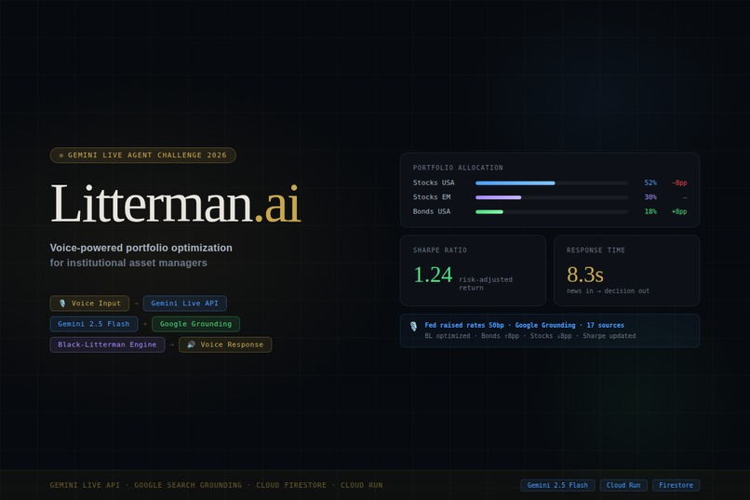The width and height of the screenshot is (750, 500).
Task: Select the Gemini Live API chip
Action: click(x=184, y=304)
